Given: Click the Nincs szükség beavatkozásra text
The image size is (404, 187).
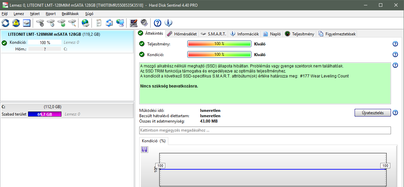Looking at the screenshot, I should (x=169, y=86).
